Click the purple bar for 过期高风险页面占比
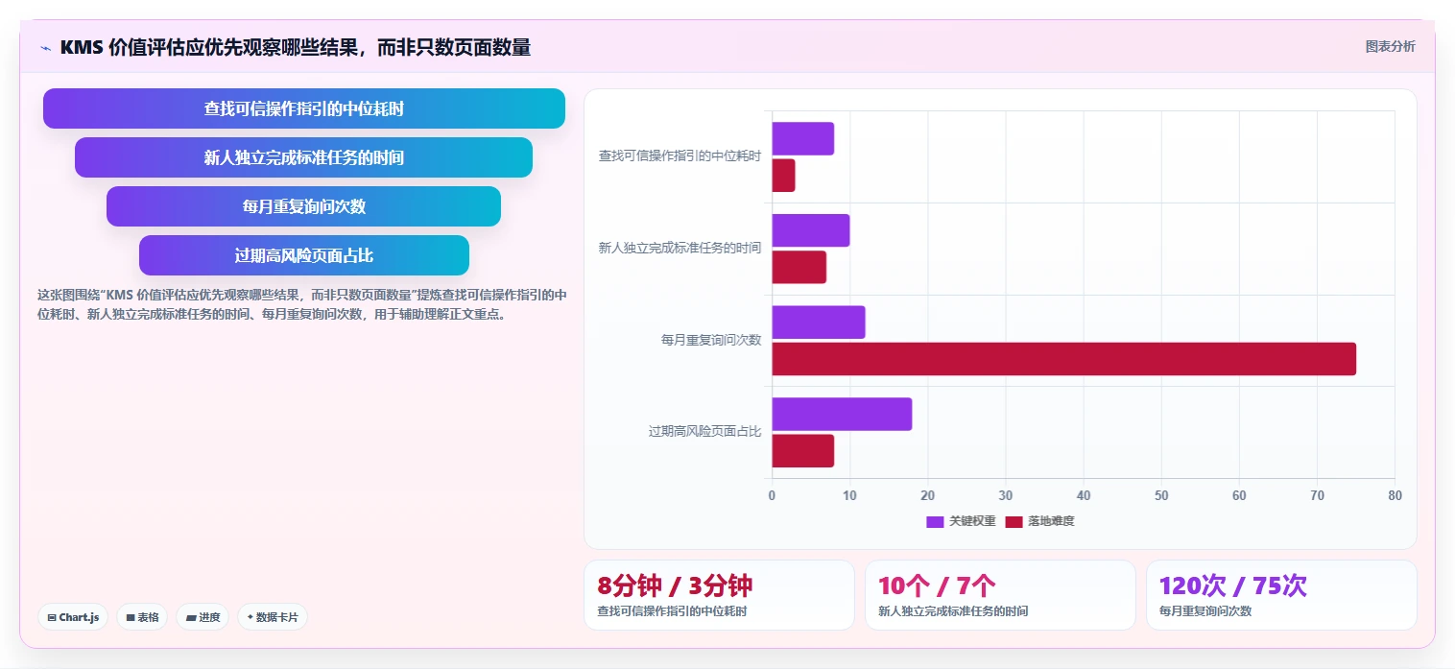1455x669 pixels. [842, 414]
